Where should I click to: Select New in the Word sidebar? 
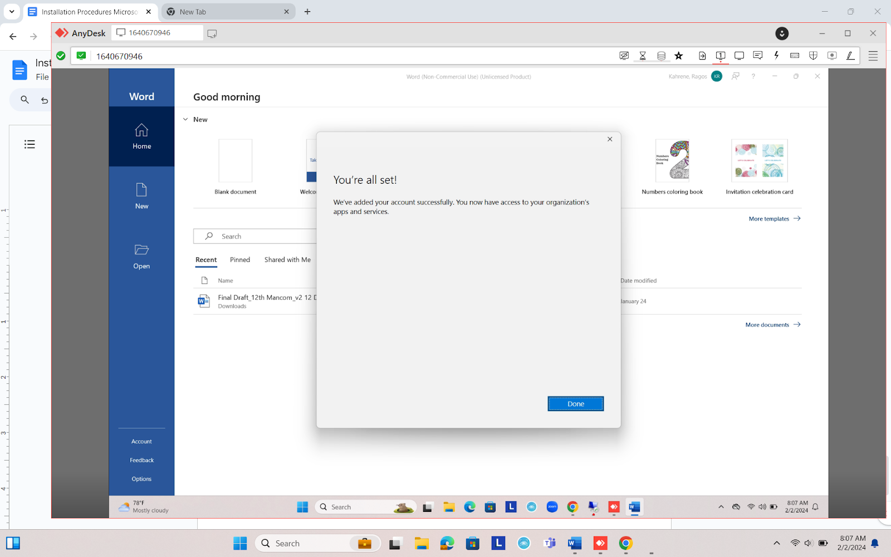[141, 196]
